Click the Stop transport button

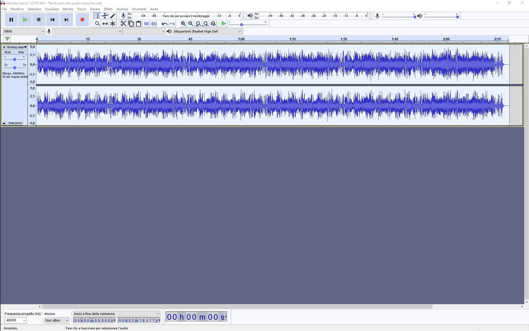point(39,19)
